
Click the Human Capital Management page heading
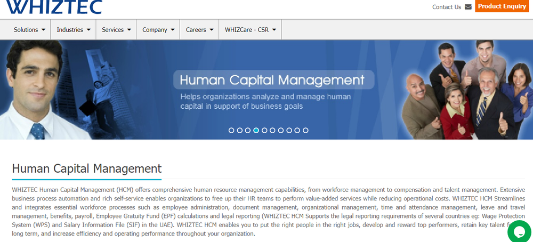click(87, 168)
